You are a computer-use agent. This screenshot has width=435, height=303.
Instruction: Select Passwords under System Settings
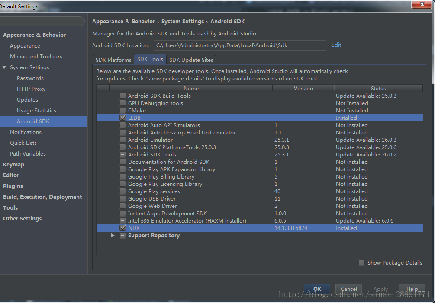[30, 78]
